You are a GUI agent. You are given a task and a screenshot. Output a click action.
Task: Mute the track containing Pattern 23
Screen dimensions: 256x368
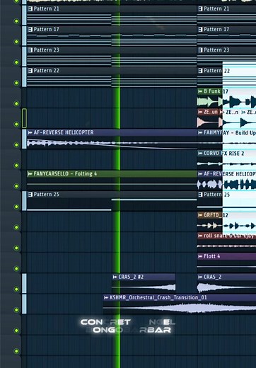tap(16, 62)
